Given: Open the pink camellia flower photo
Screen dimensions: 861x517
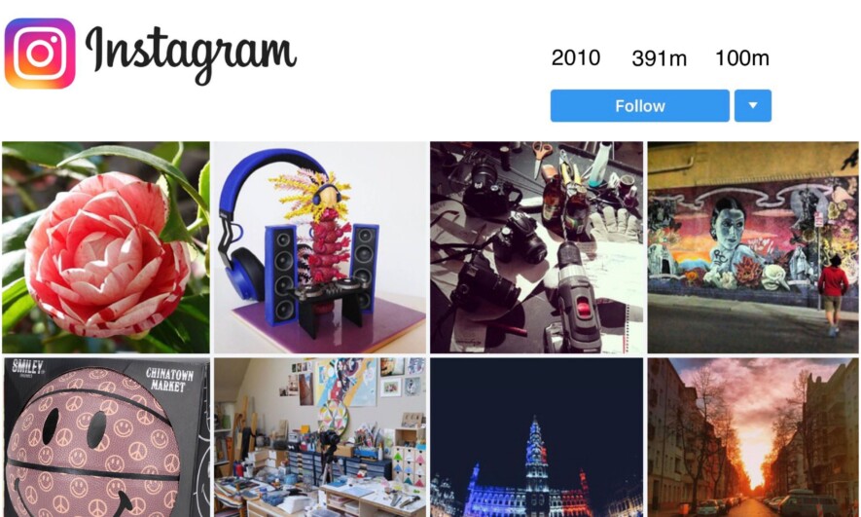Looking at the screenshot, I should click(x=106, y=247).
